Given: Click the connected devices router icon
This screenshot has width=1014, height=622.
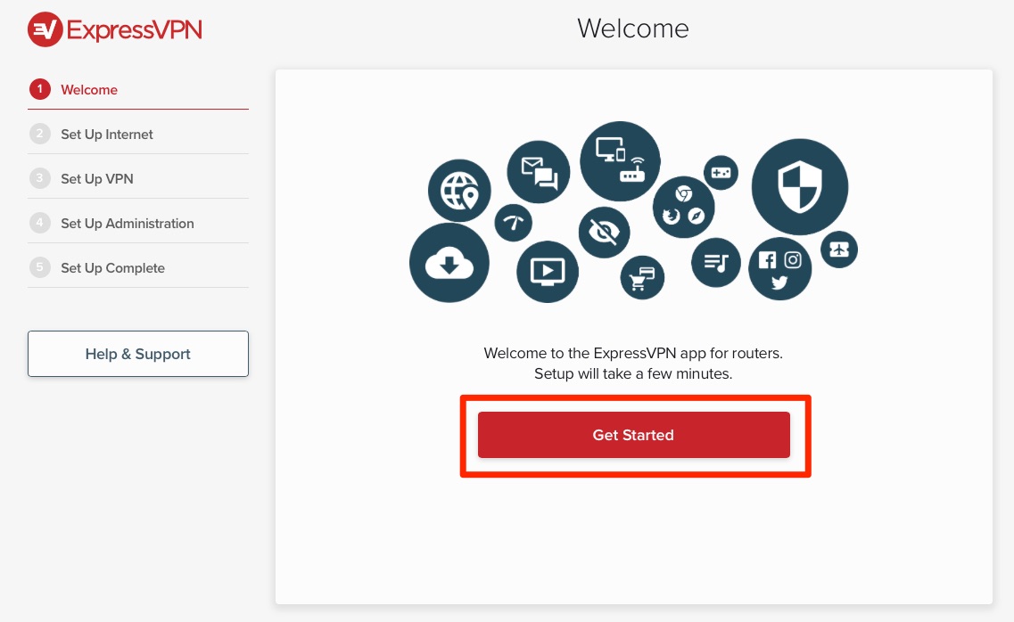Looking at the screenshot, I should pos(620,160).
